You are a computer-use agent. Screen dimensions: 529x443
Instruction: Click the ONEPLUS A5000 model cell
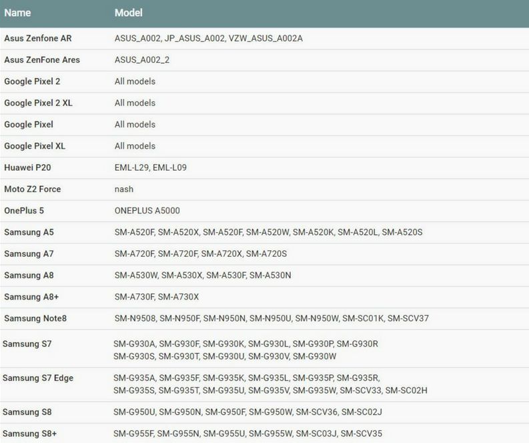(x=147, y=211)
